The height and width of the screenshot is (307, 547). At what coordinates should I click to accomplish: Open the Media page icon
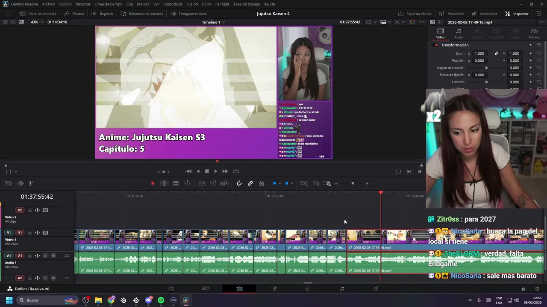[171, 289]
